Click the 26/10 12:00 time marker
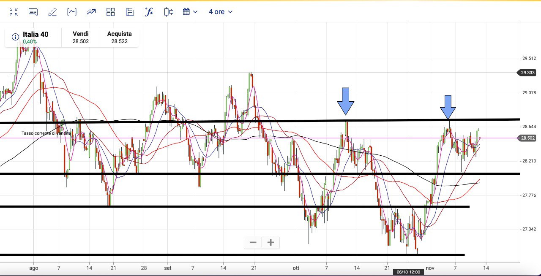 (x=407, y=272)
